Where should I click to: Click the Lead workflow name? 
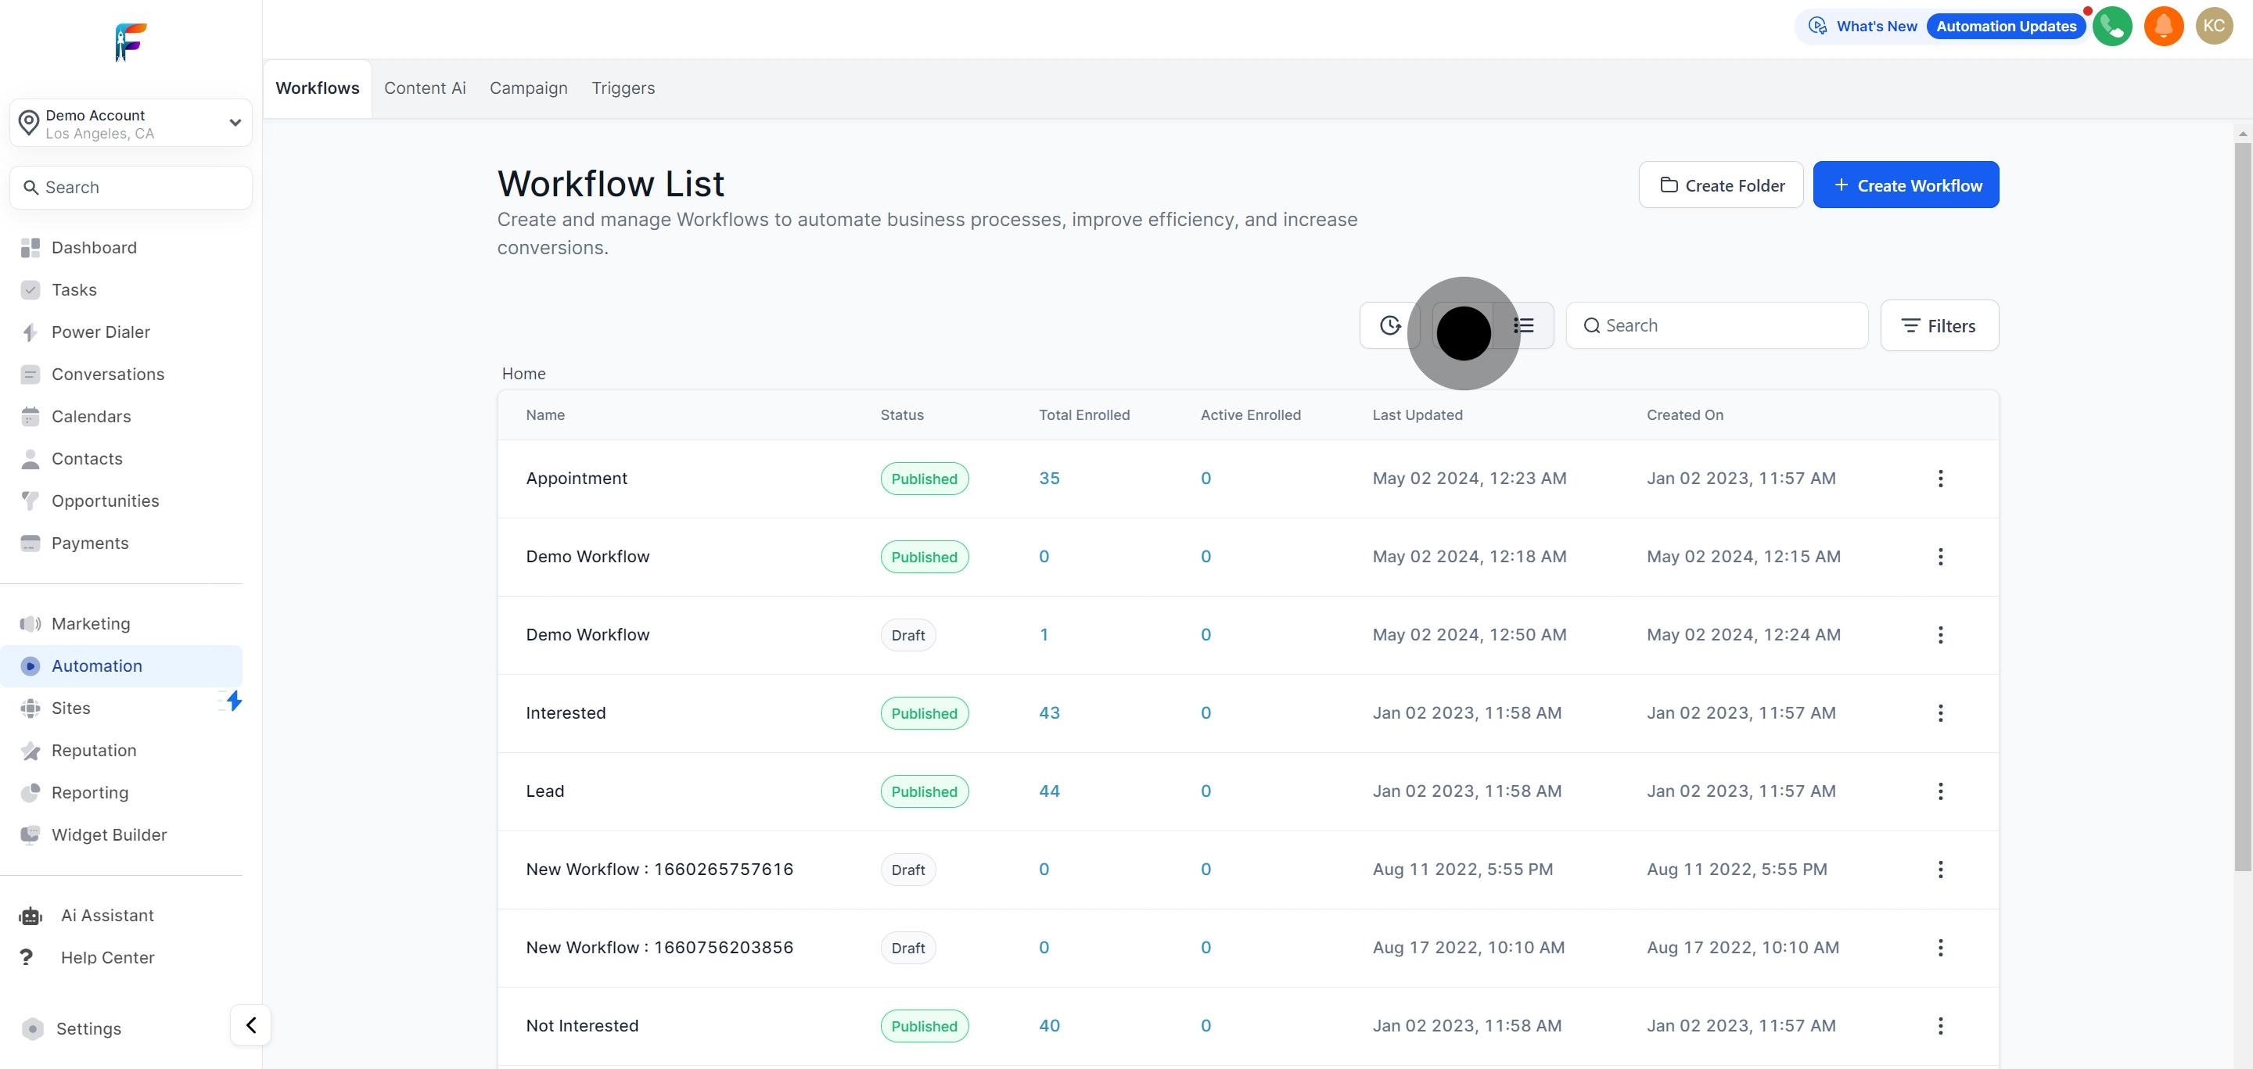tap(545, 791)
